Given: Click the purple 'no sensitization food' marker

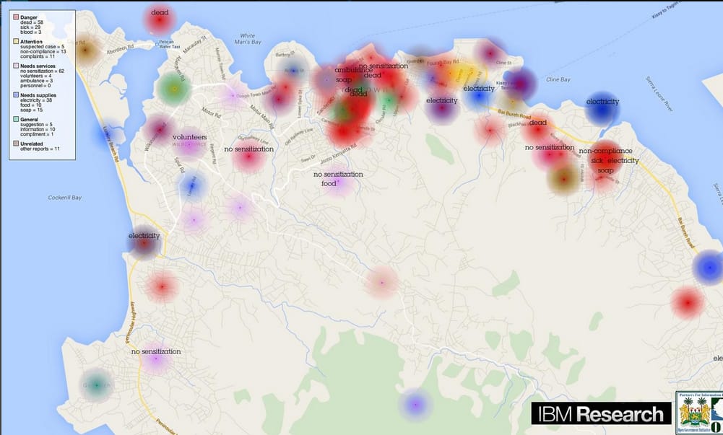Looking at the screenshot, I should [338, 183].
